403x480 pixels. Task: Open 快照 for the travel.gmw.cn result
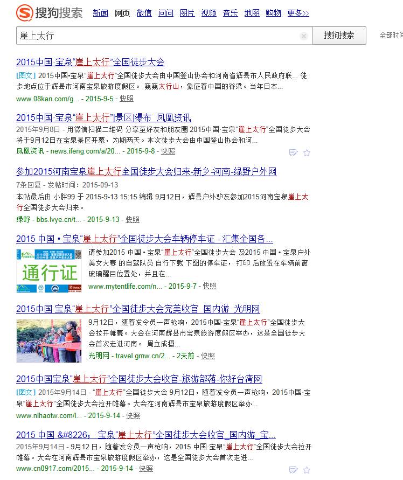pyautogui.click(x=208, y=356)
